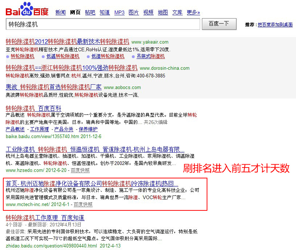Open the 转轮除湿机_百度百科 result

pos(33,108)
